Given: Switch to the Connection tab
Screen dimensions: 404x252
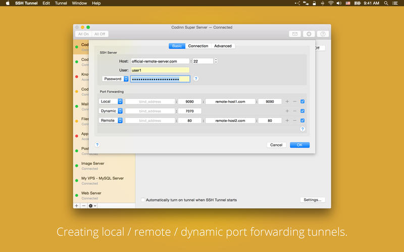Looking at the screenshot, I should 198,46.
